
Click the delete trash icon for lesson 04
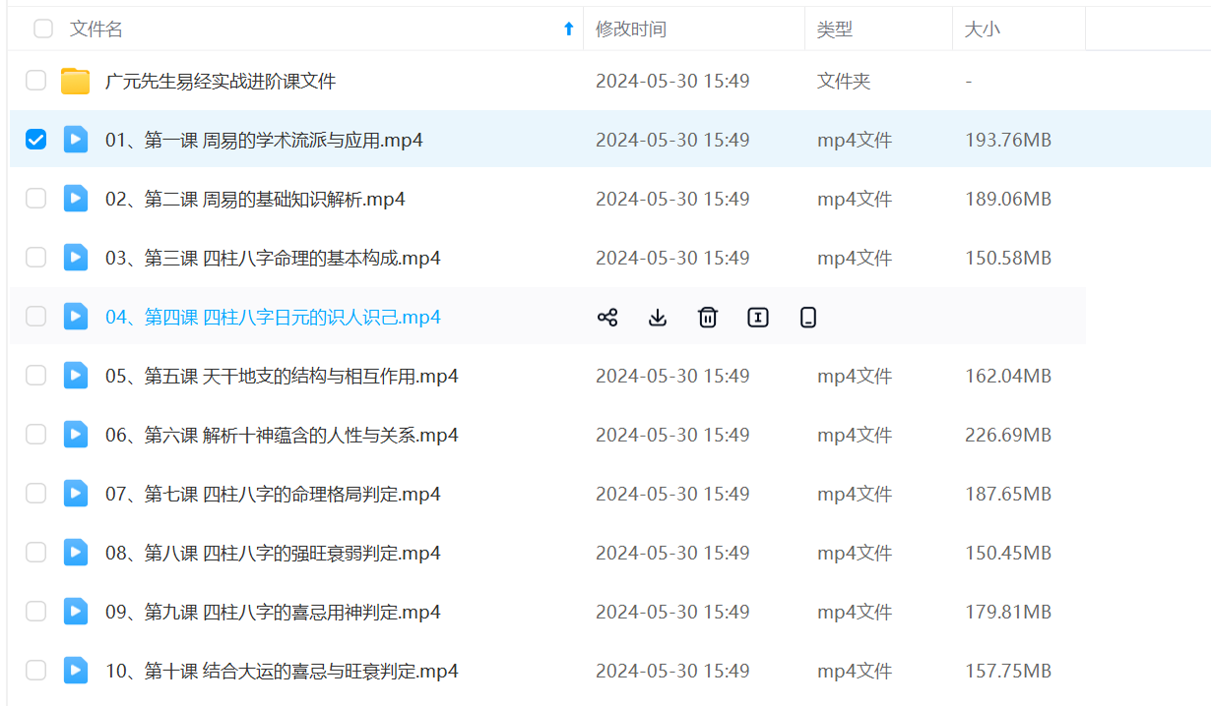pos(707,317)
